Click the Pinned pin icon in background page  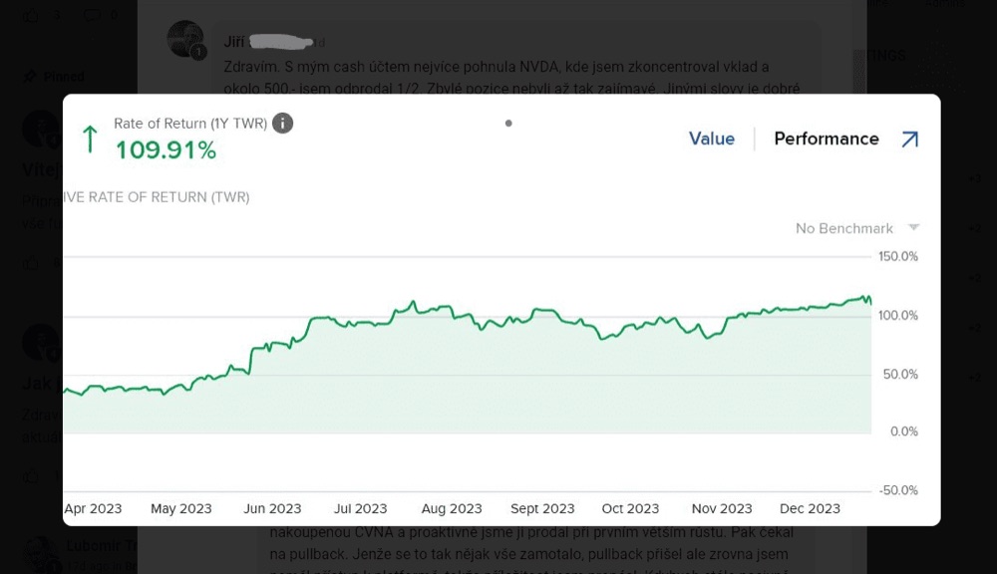pos(29,77)
